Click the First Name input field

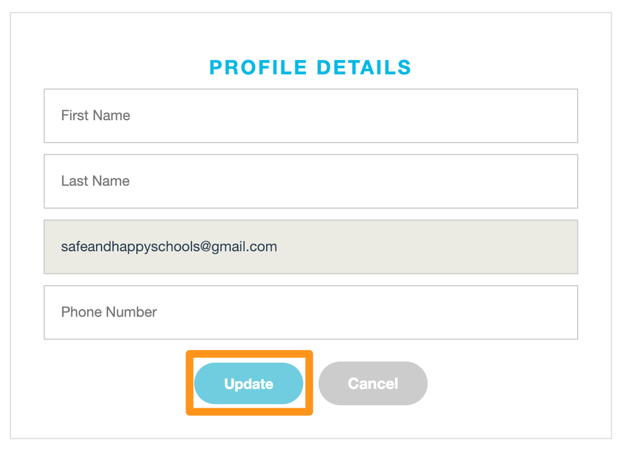click(310, 116)
